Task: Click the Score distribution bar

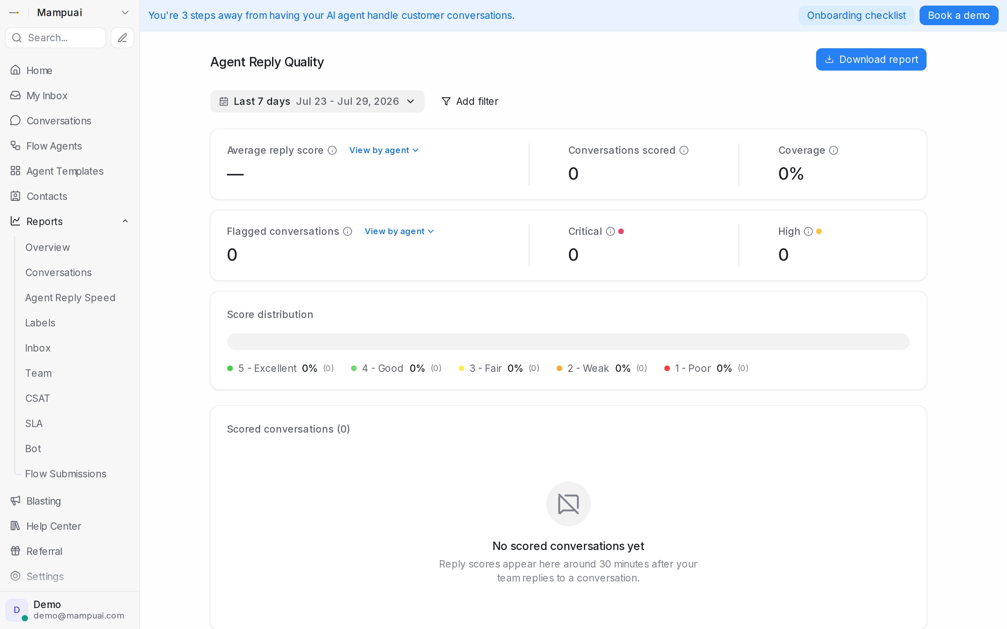Action: click(568, 341)
